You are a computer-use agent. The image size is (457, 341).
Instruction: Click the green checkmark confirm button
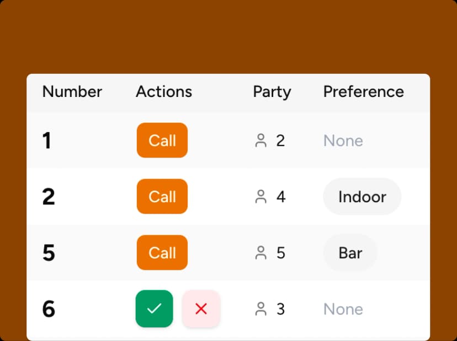click(x=154, y=309)
